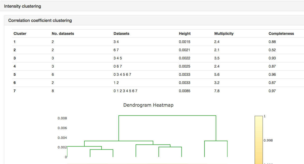Viewport: 304px width, 164px height.
Task: Click the Height column header
Action: [x=184, y=34]
